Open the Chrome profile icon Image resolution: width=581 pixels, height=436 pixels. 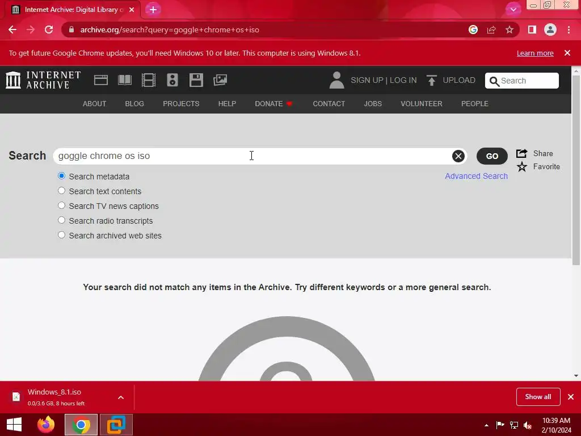(x=550, y=30)
